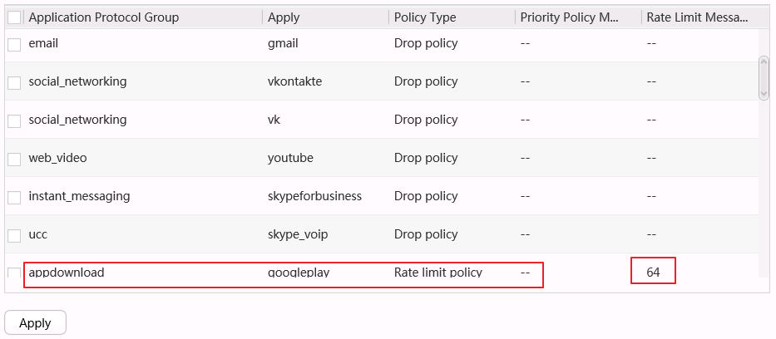This screenshot has width=776, height=339.
Task: Click the up arrow of the table scrollbar
Action: (764, 62)
